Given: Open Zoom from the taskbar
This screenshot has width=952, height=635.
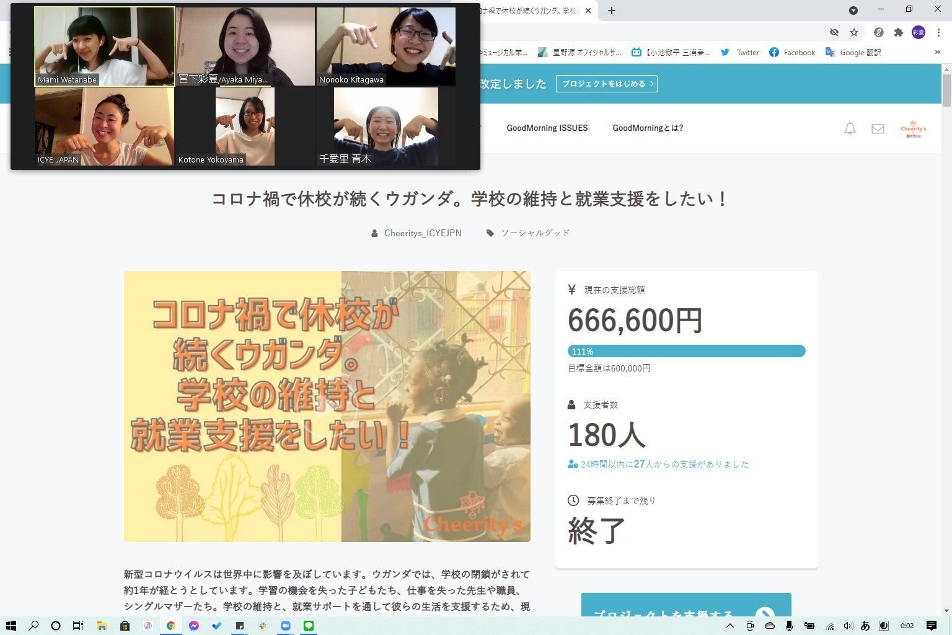Looking at the screenshot, I should point(286,626).
